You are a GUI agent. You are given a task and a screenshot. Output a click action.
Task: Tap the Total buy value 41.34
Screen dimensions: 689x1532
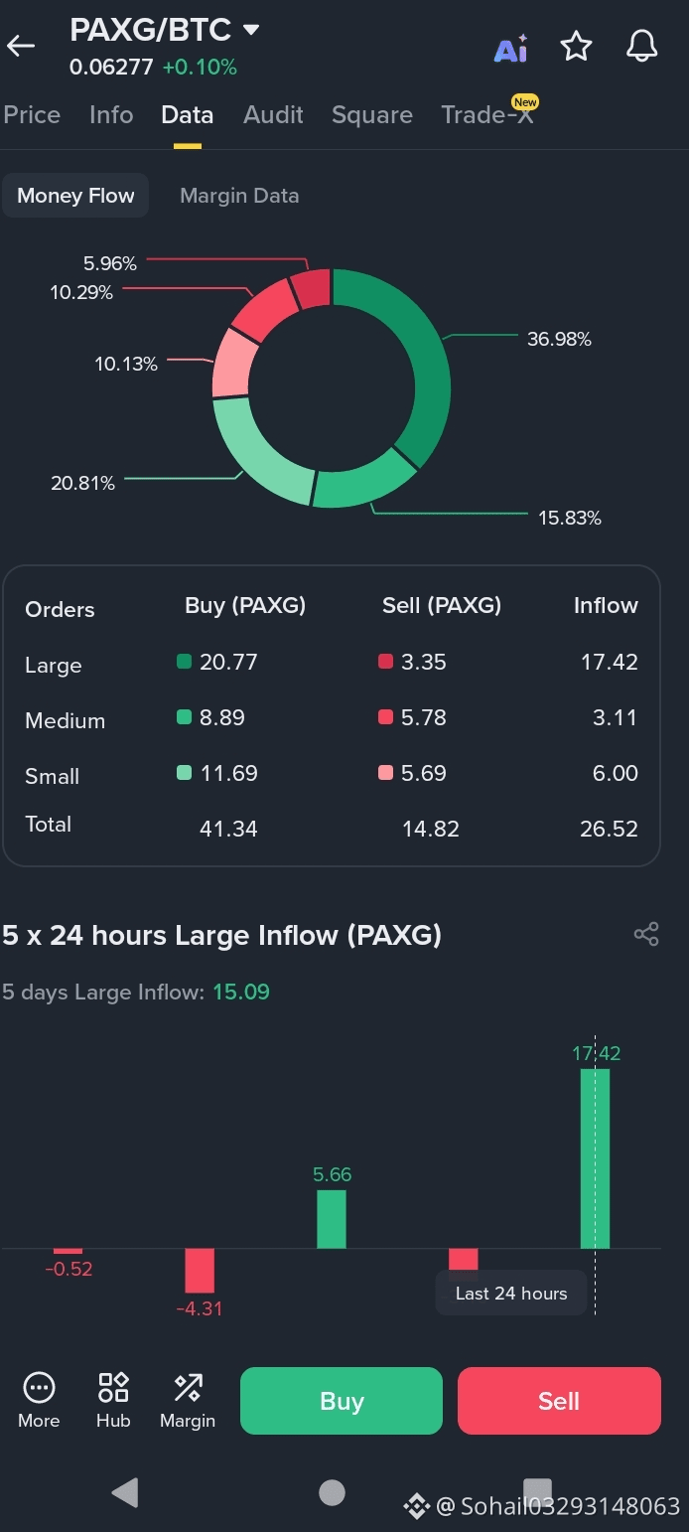pos(228,829)
